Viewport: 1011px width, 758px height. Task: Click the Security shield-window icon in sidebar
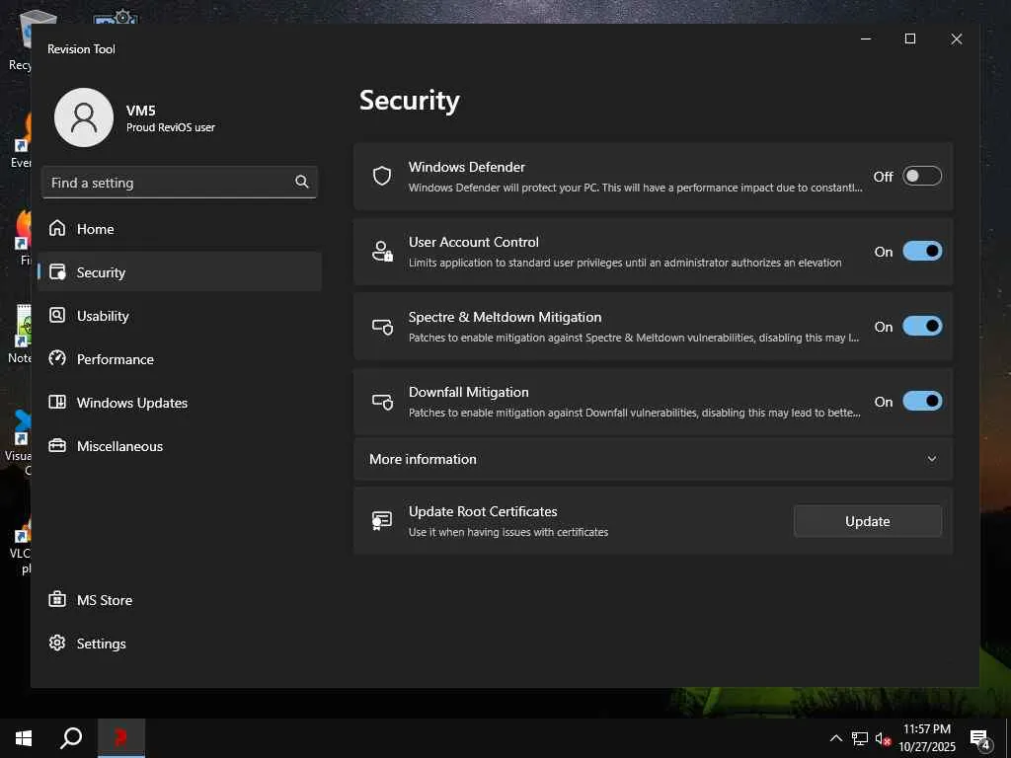pos(57,271)
